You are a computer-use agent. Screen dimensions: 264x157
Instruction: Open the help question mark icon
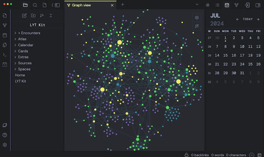5,135
